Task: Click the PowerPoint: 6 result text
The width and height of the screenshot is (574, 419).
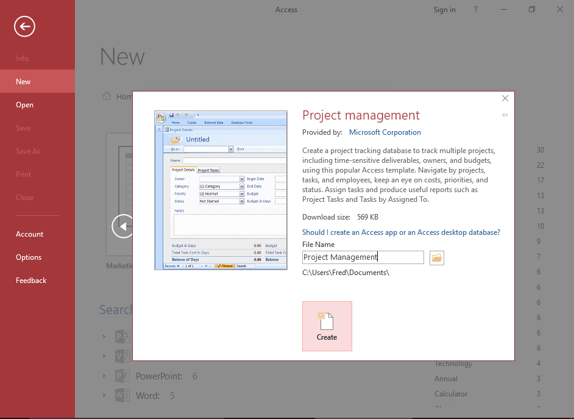Action: point(166,376)
